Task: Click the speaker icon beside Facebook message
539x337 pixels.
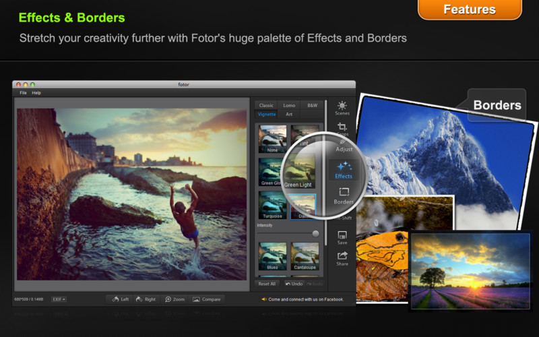Action: pos(264,299)
